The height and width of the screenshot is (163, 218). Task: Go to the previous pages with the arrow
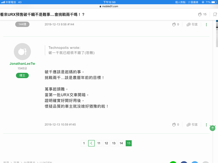point(91,143)
